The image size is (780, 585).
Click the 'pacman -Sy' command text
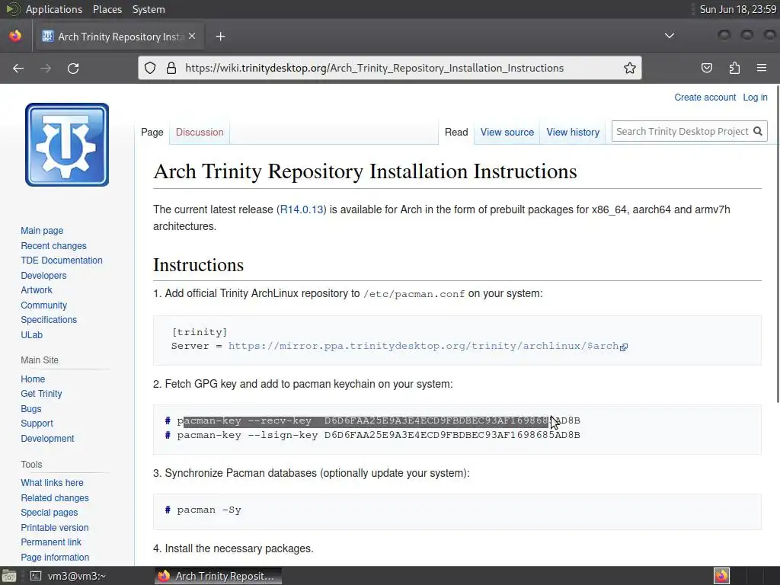pyautogui.click(x=209, y=510)
